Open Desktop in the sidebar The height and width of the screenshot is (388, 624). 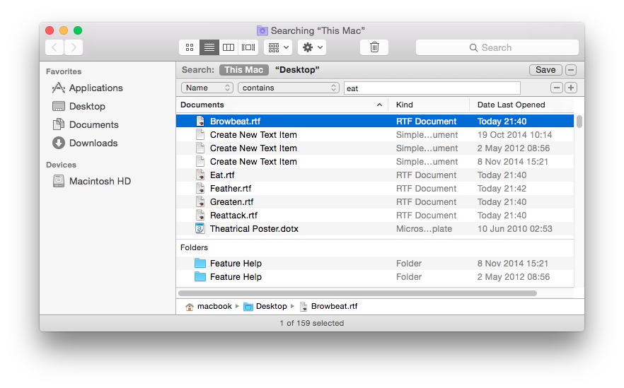coord(79,106)
